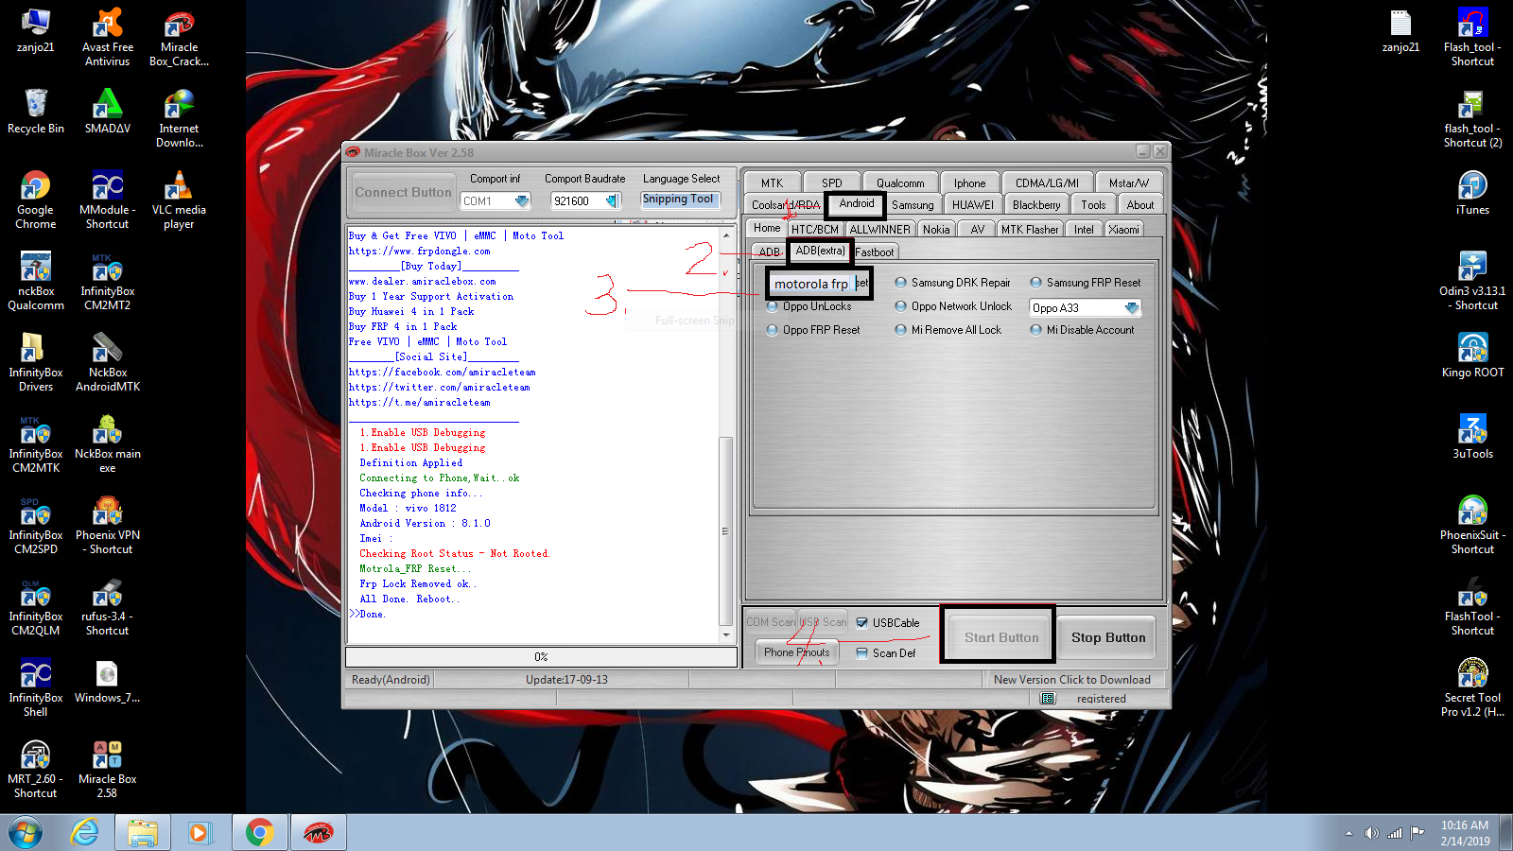Viewport: 1513px width, 851px height.
Task: Select the Samsung DRK Repair option
Action: [x=952, y=283]
